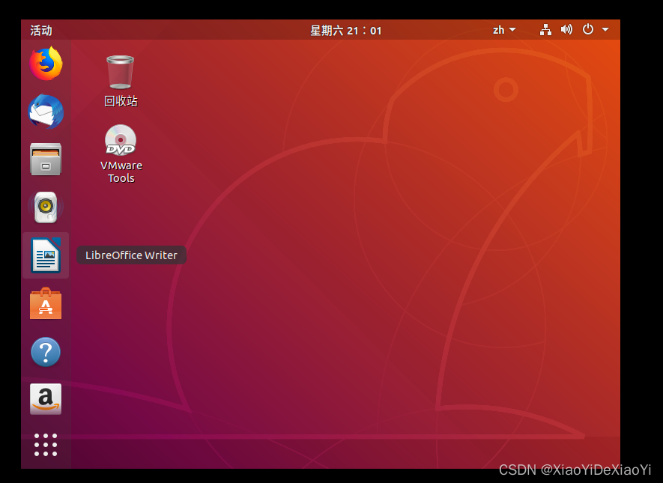Click the 回收站 label text
Viewport: 663px width, 483px height.
tap(121, 101)
